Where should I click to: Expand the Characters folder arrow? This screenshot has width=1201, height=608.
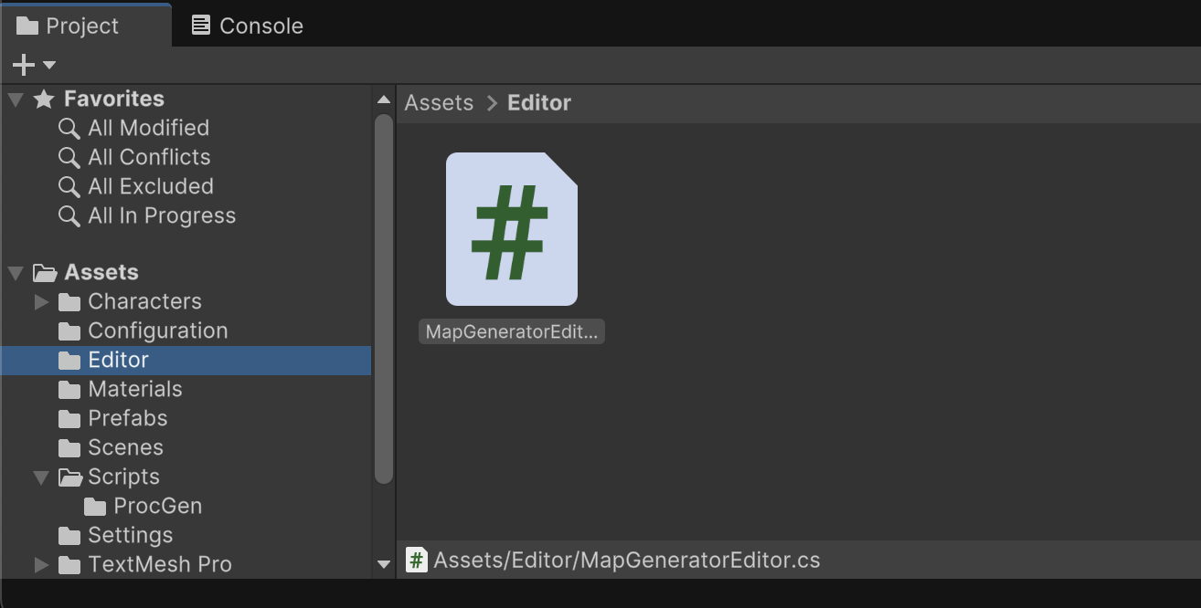[41, 302]
